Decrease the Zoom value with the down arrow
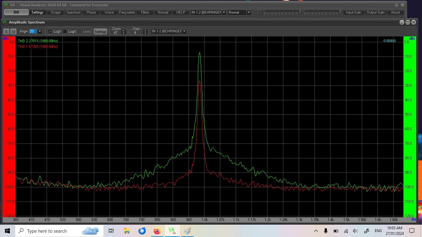This screenshot has height=237, width=422. 124,33
